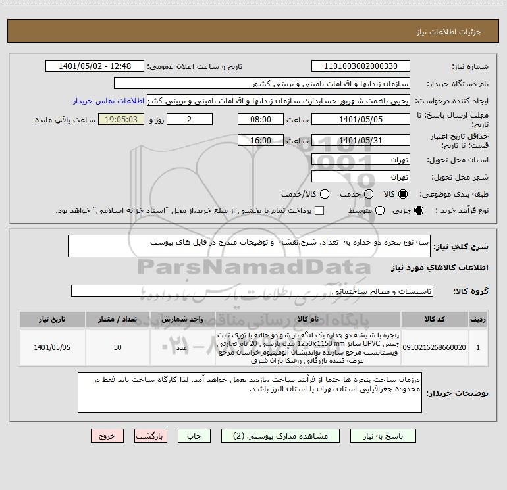Viewport: 507px width, 490px height.
Task: Click product code 0933216268660020 cell
Action: [x=435, y=347]
